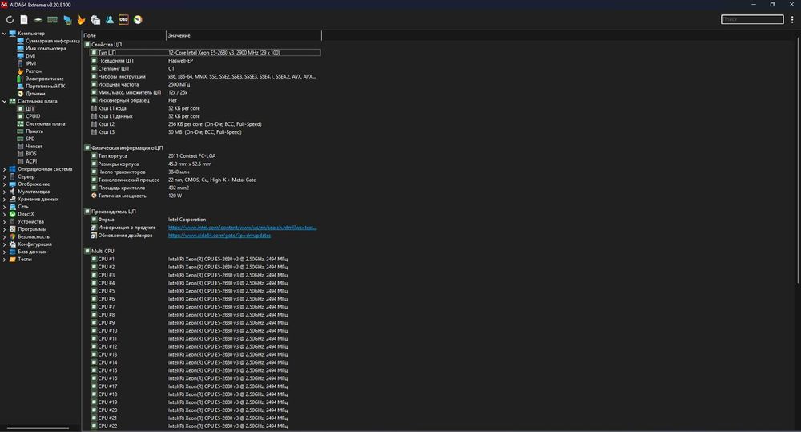Viewport: 801px width, 432px height.
Task: Focus the search input field
Action: click(x=752, y=19)
